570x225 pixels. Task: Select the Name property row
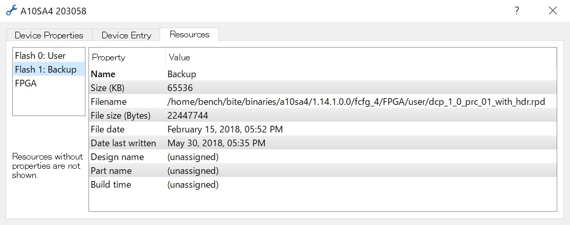(323, 74)
